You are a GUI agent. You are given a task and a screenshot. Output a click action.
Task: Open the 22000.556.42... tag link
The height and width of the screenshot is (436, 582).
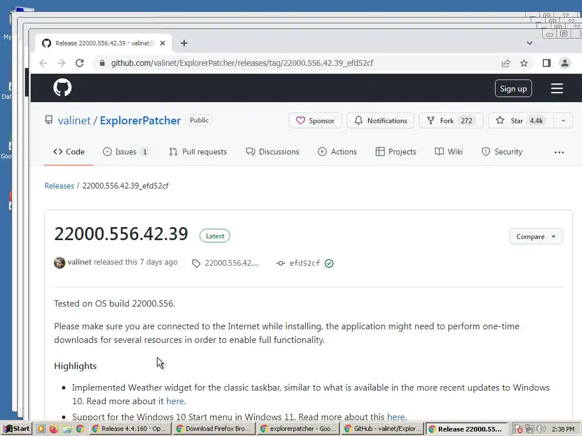click(232, 263)
